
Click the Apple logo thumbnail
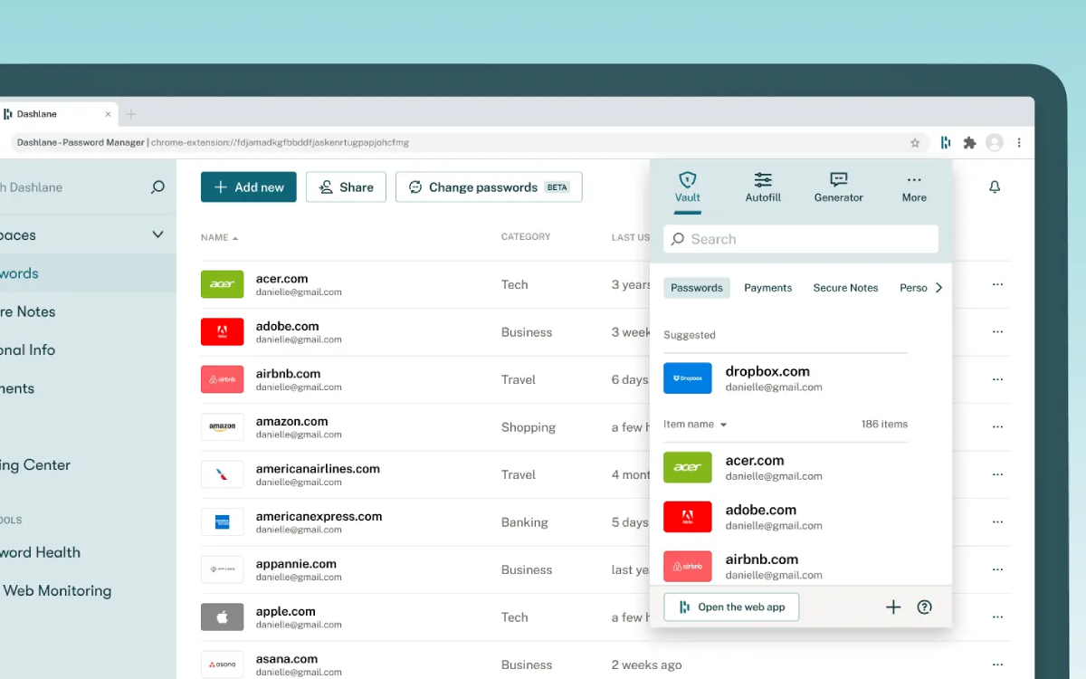(x=222, y=617)
